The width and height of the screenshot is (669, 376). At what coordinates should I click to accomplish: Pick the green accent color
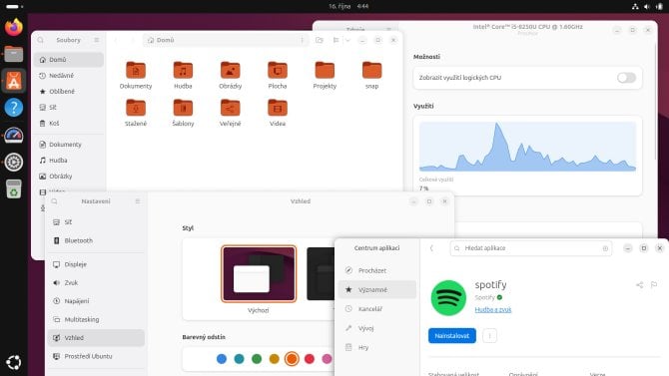(x=257, y=359)
